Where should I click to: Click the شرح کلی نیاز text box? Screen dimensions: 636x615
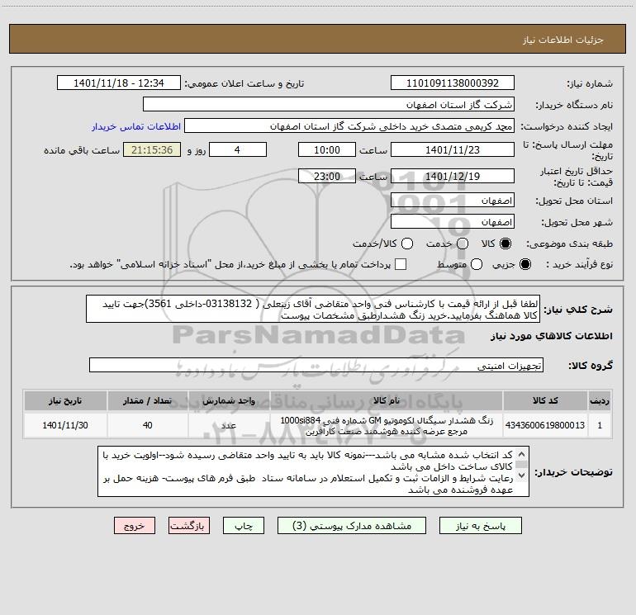tap(313, 310)
